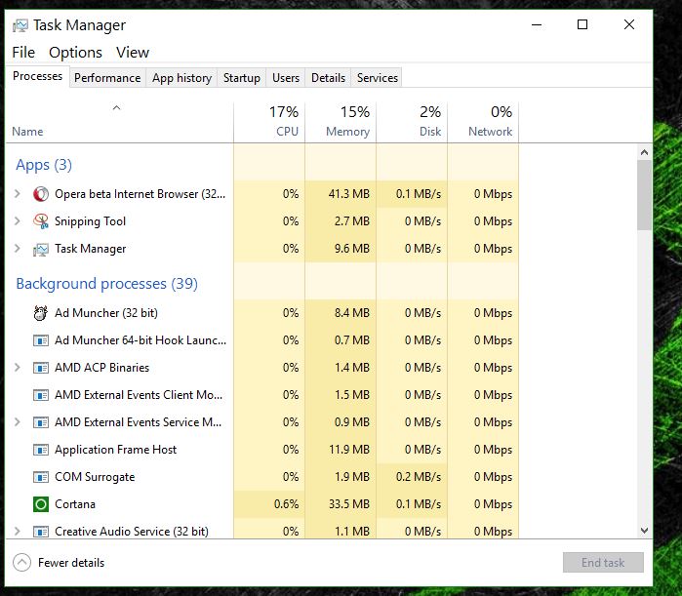
Task: Click the Cortana green circle icon
Action: point(41,504)
